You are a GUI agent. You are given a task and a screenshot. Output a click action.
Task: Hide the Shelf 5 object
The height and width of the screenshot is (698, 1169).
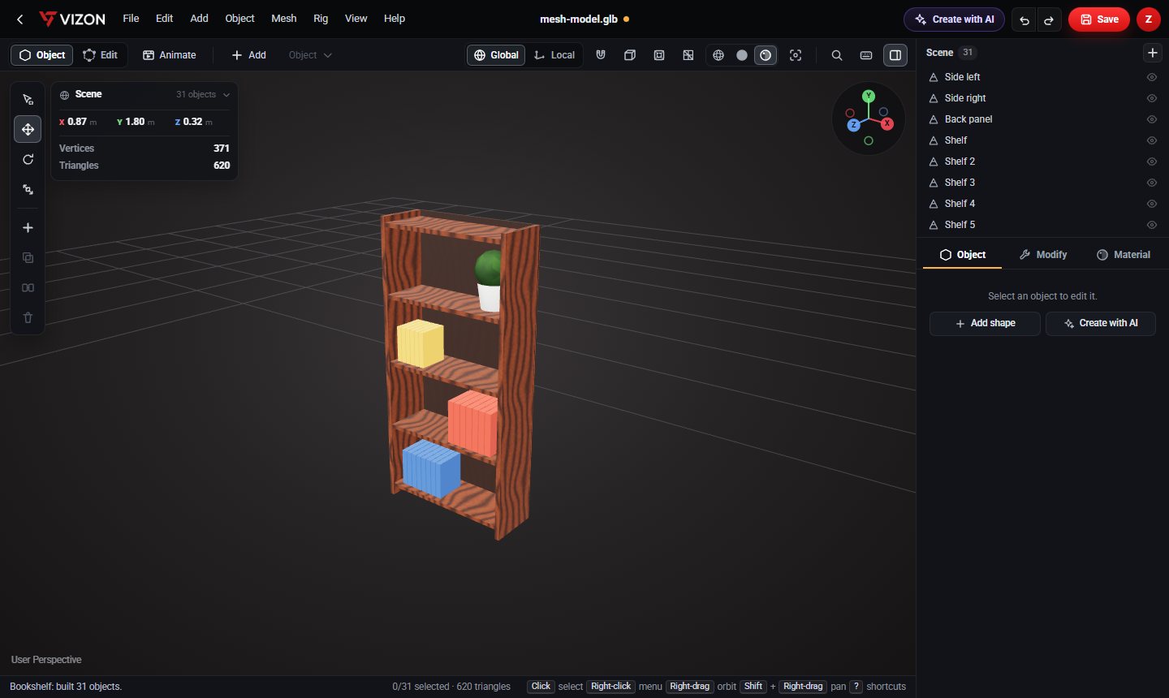point(1152,225)
